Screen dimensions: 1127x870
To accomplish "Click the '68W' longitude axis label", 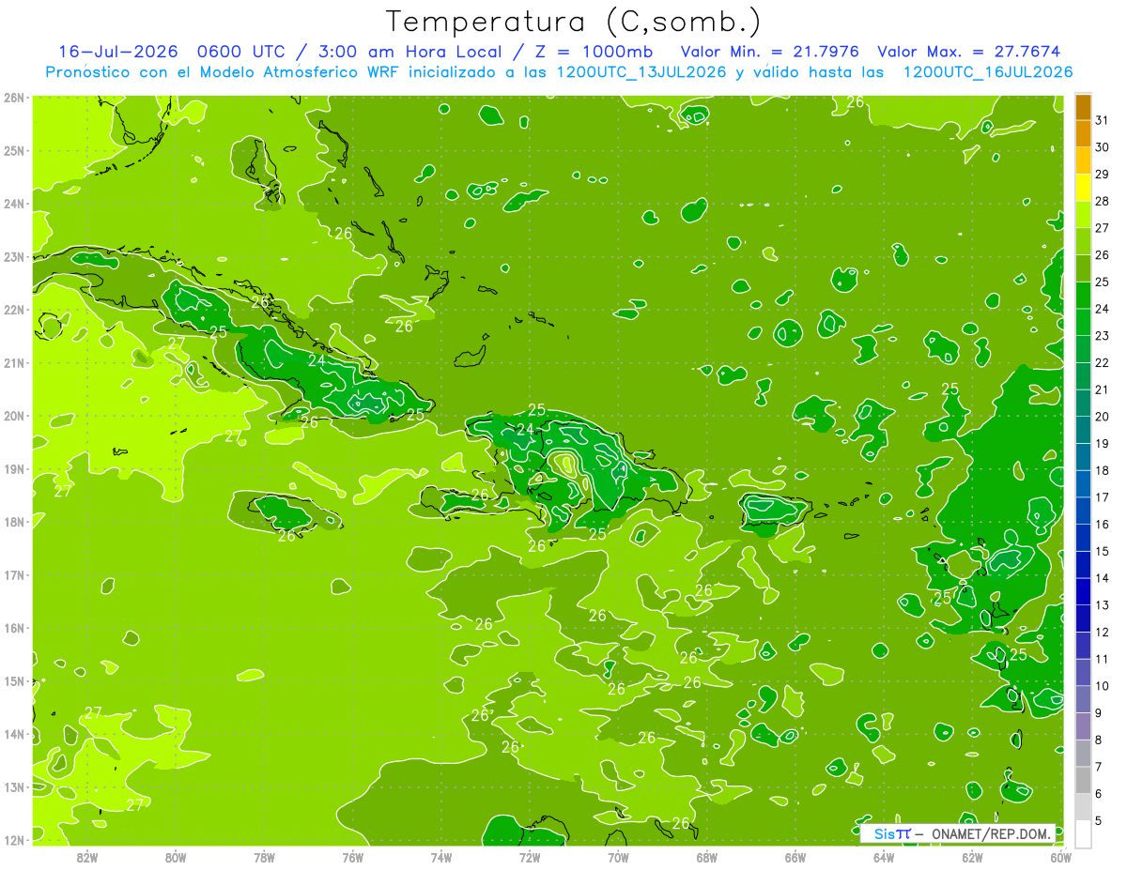I will [x=707, y=857].
